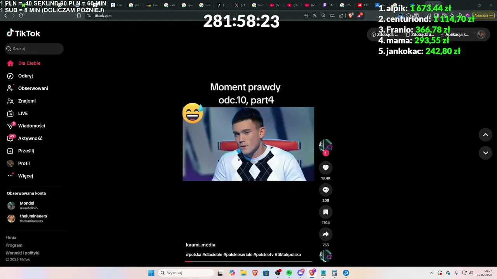Open zoom magnifier in address bar
Screen dimensions: 497x279
pos(323,15)
